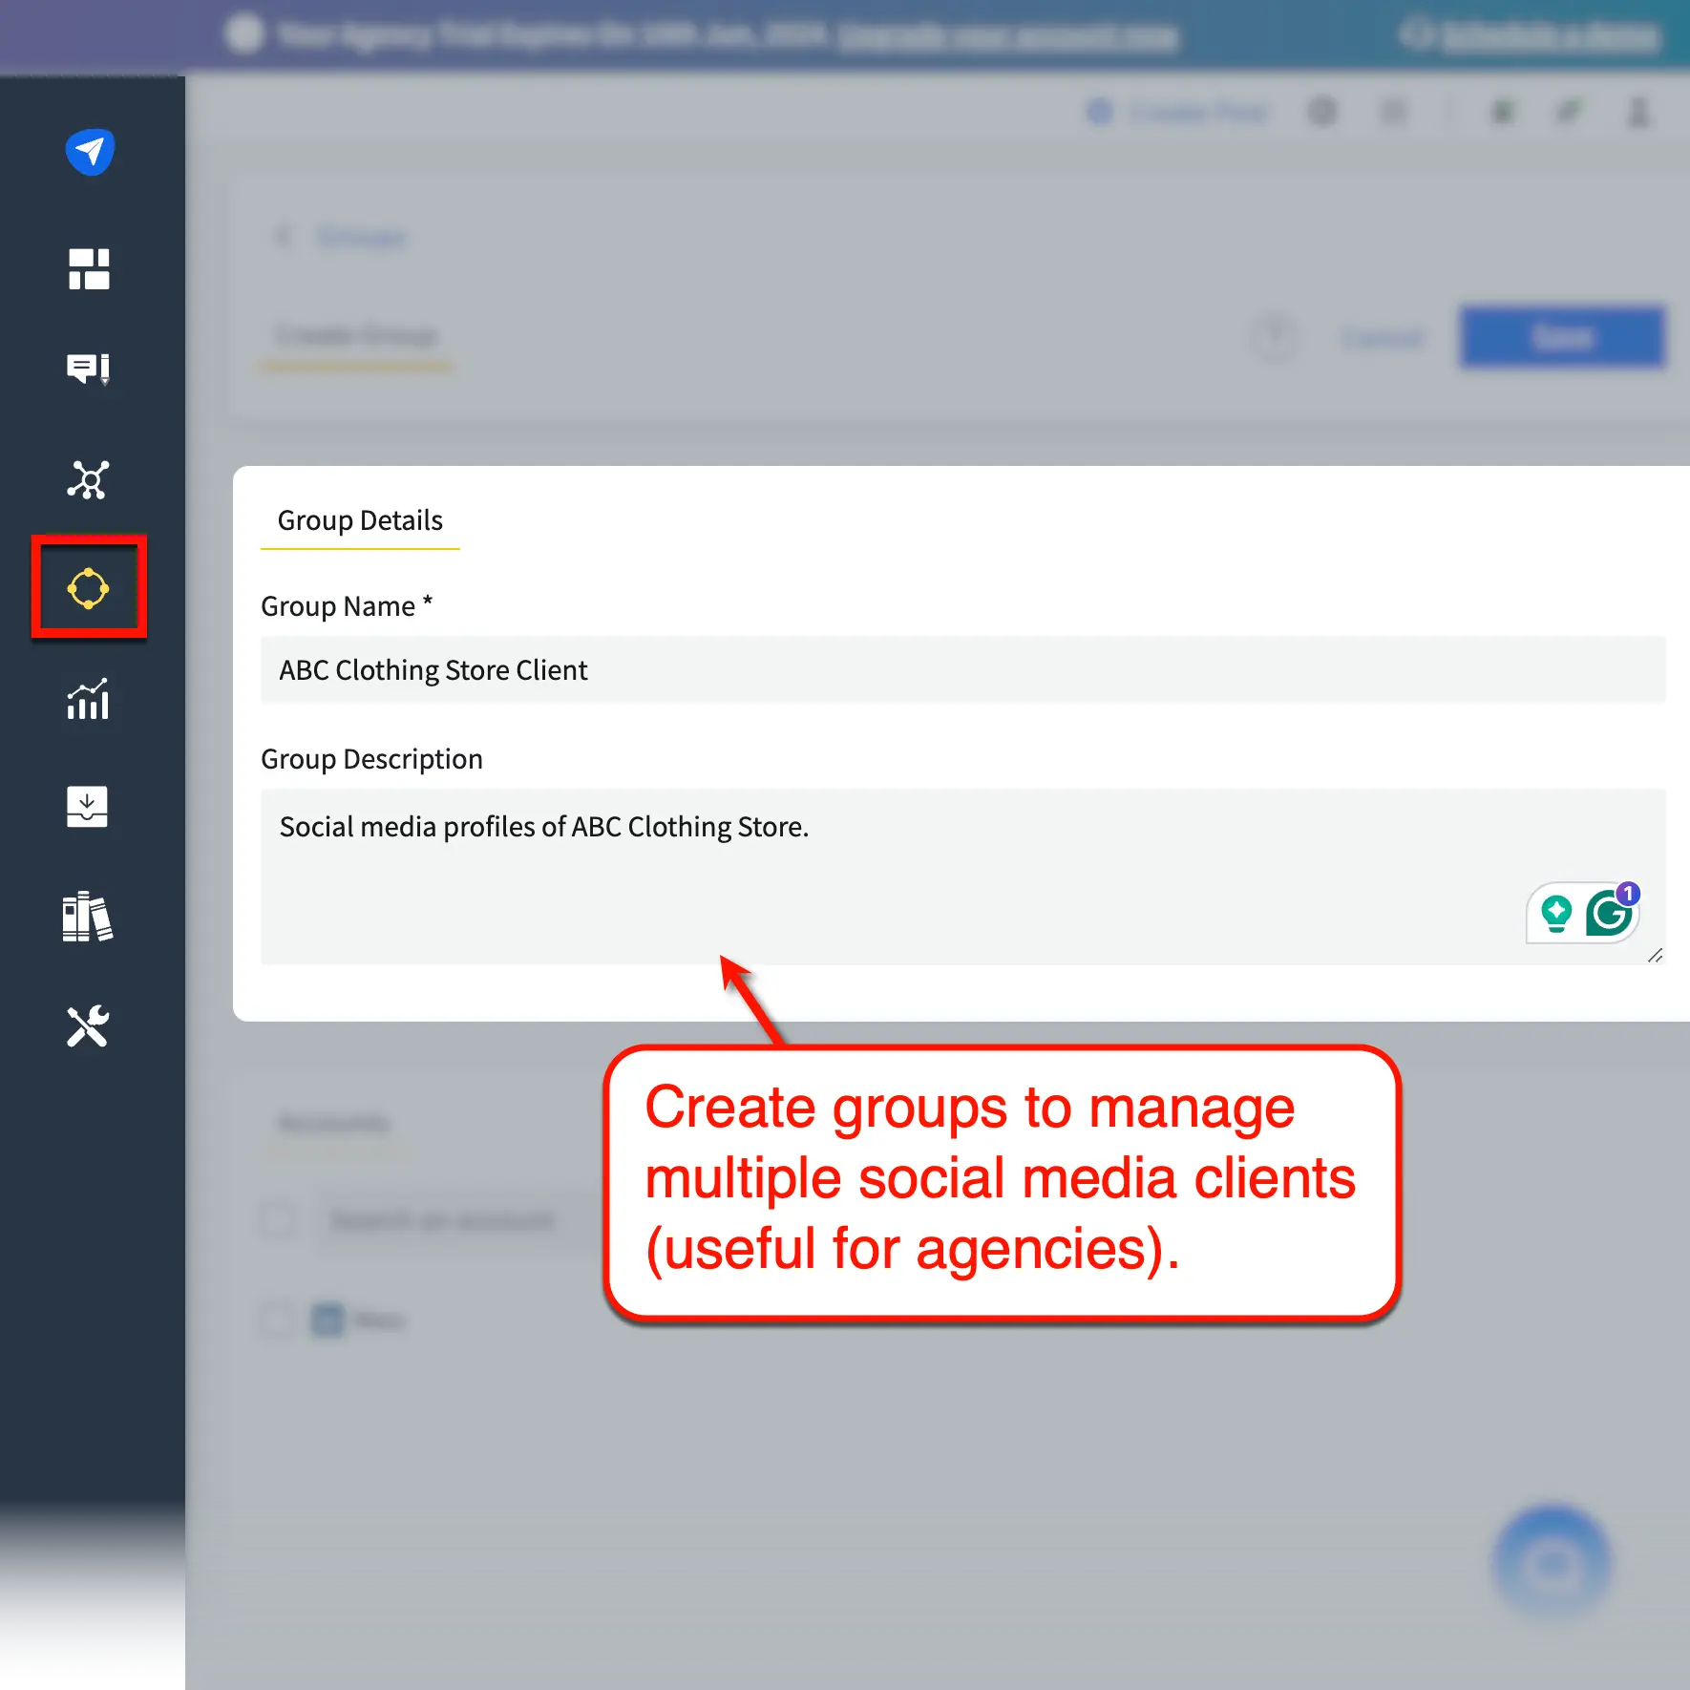Image resolution: width=1690 pixels, height=1690 pixels.
Task: Open the Posts feed icon in the sidebar
Action: point(89,369)
